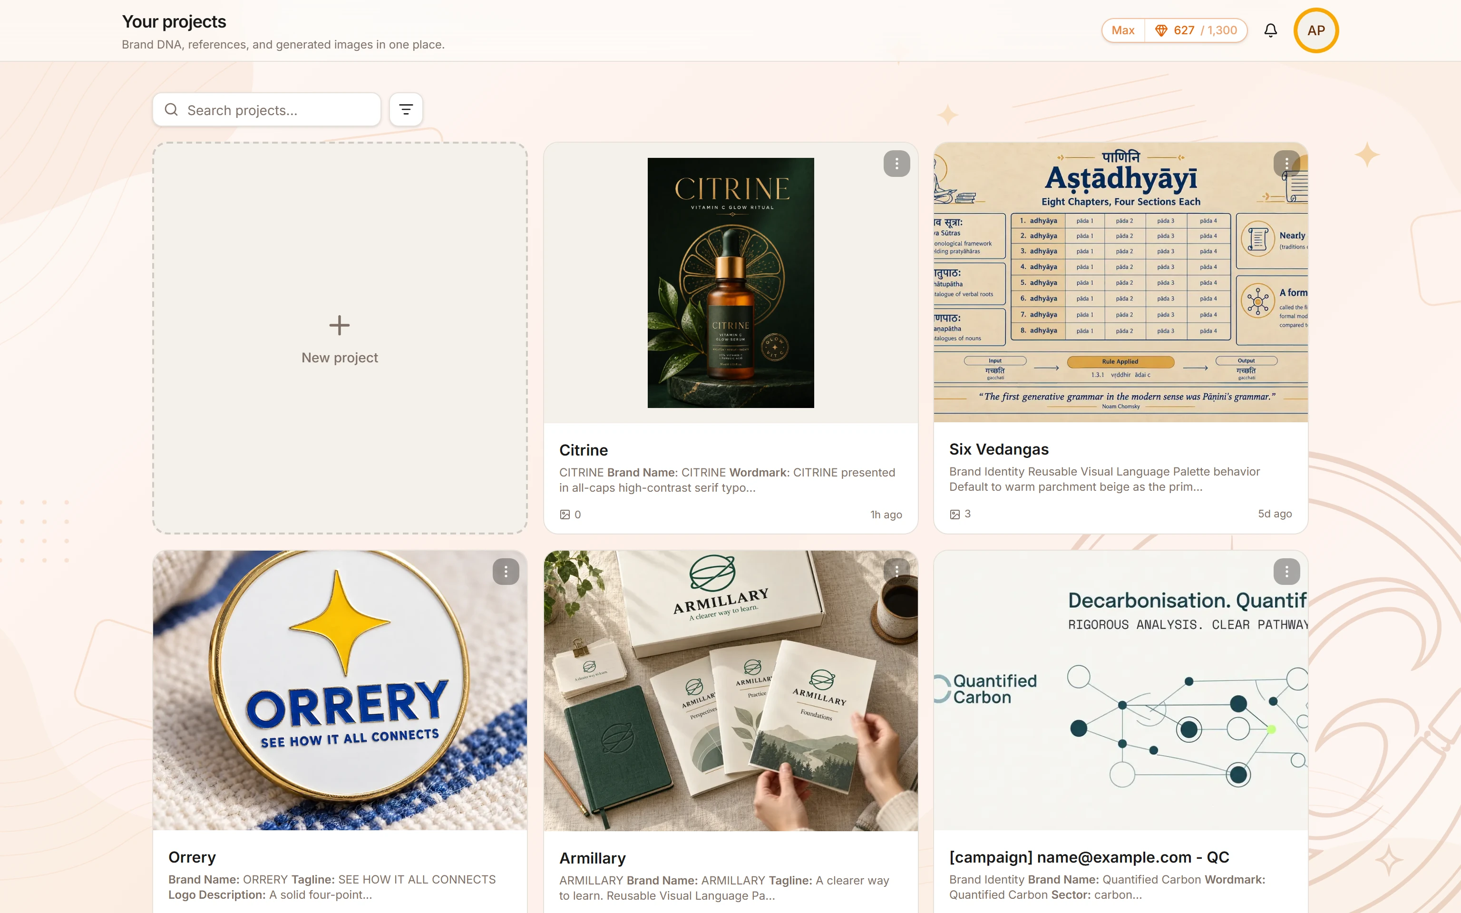Open Armillary card's three-dot menu
Viewport: 1461px width, 913px height.
point(896,571)
